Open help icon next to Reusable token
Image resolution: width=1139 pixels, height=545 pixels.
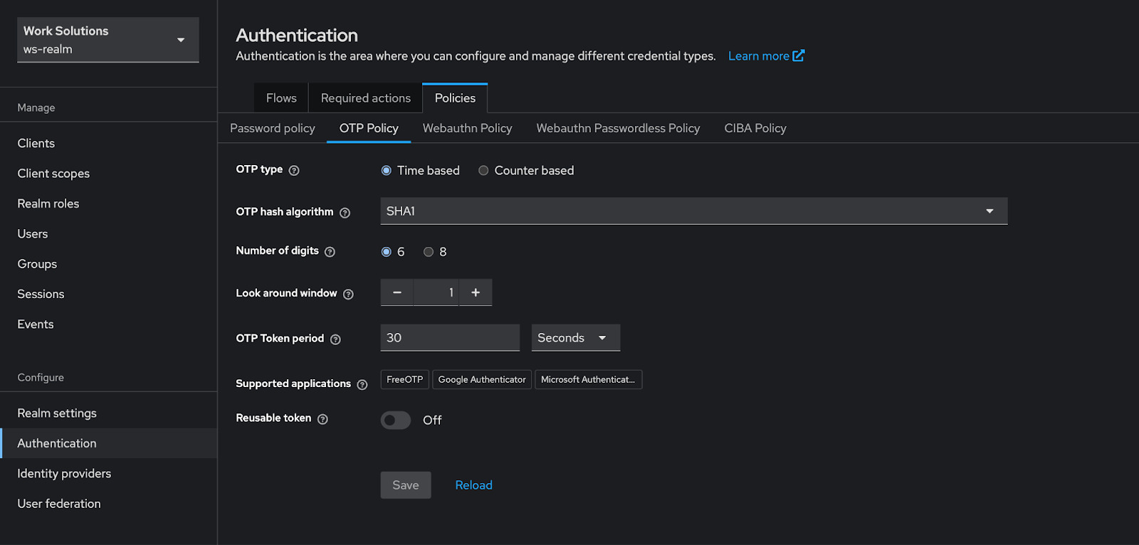(x=322, y=420)
